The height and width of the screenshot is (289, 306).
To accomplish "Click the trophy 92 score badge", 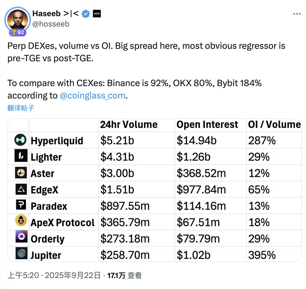I will (x=18, y=32).
